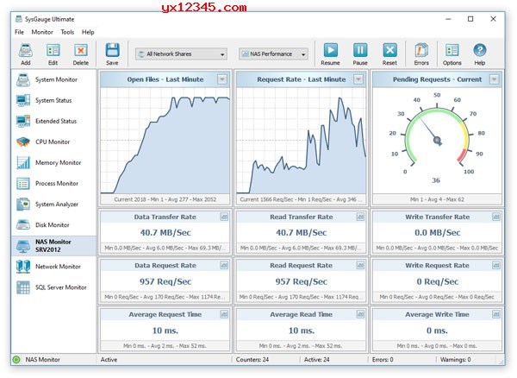Click the Request Rate line chart

pyautogui.click(x=302, y=141)
